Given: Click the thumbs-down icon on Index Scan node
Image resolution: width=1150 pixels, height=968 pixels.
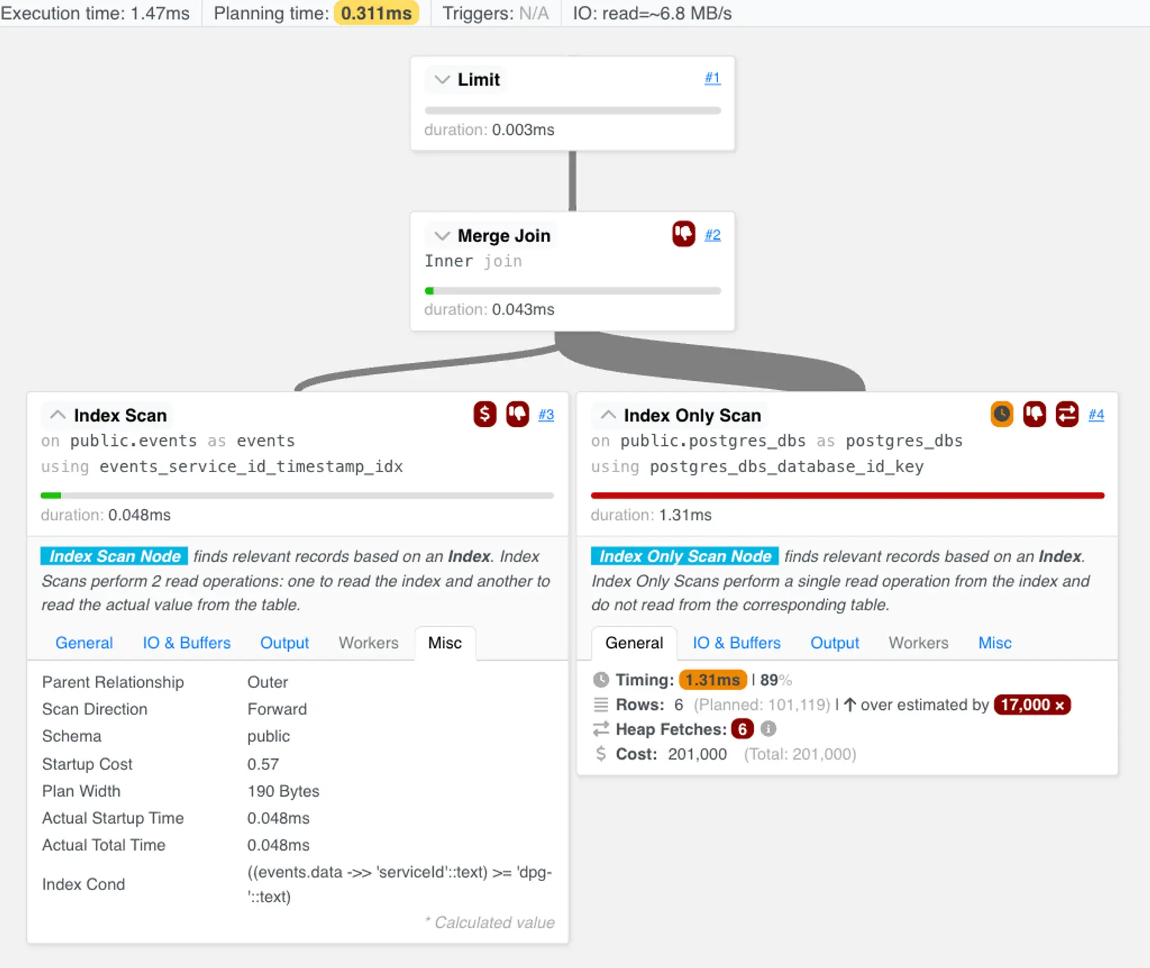Looking at the screenshot, I should click(517, 415).
